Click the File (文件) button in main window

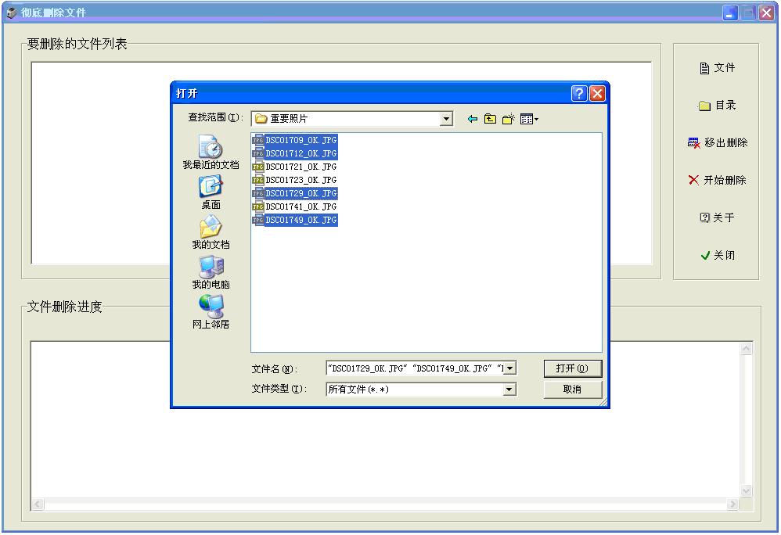[718, 68]
